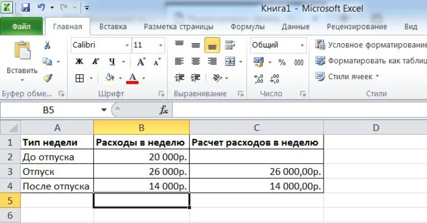This screenshot has height=223, width=427.
Task: Switch to the Главная tab
Action: (x=67, y=27)
